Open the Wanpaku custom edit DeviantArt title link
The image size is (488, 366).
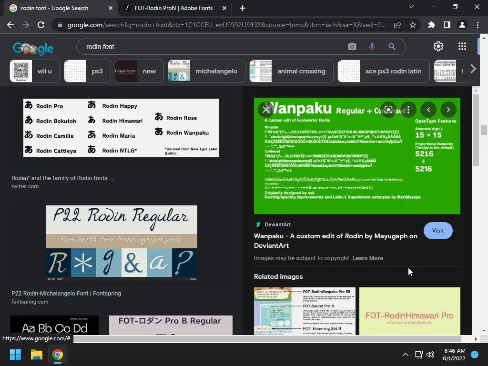335,241
